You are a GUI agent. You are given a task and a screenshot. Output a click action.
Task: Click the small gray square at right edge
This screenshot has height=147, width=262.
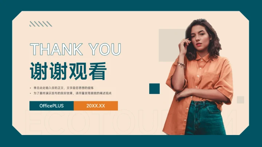coord(241,100)
